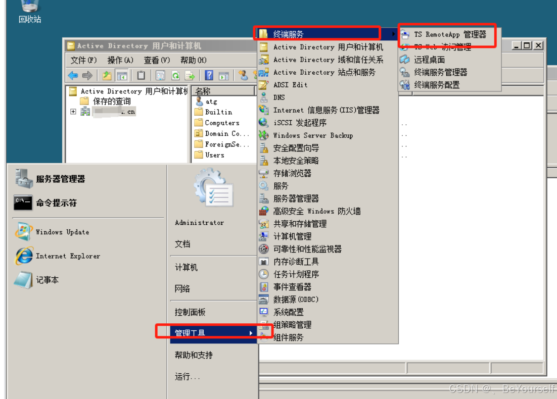Open DNS management tool
Screen dimensions: 557x399
click(327, 97)
